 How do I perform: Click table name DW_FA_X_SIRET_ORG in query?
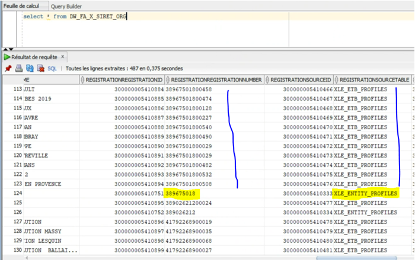98,17
